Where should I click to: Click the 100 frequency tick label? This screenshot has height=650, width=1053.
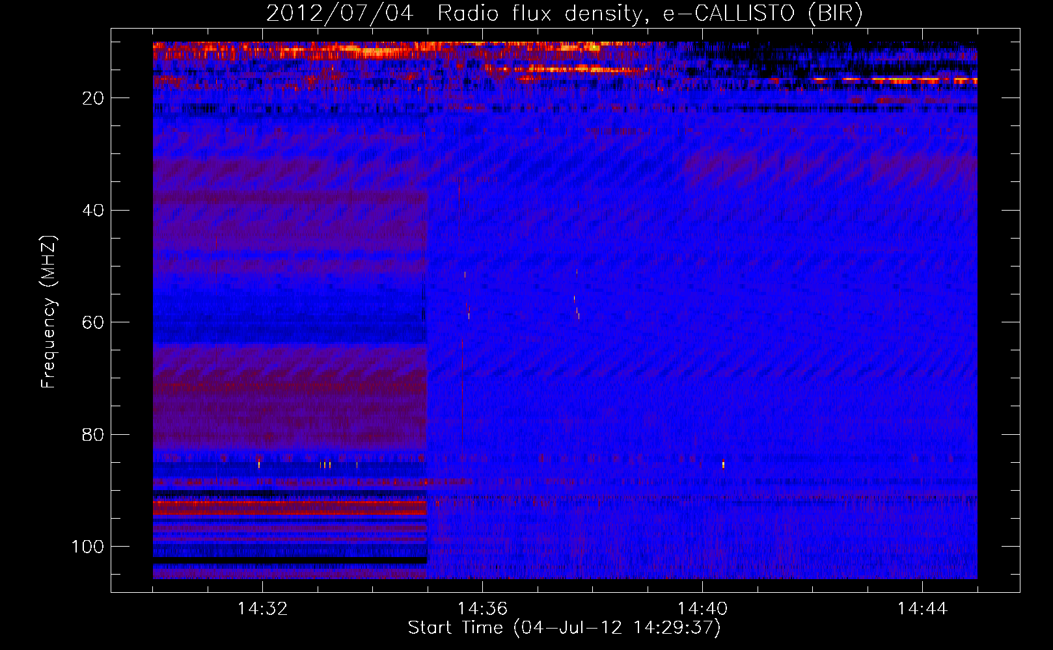point(88,547)
